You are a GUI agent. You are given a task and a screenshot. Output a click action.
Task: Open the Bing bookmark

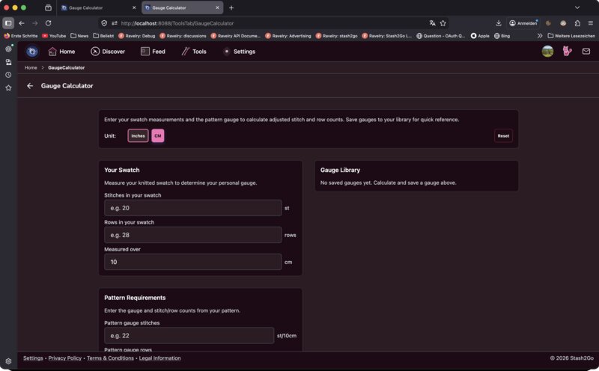[502, 36]
